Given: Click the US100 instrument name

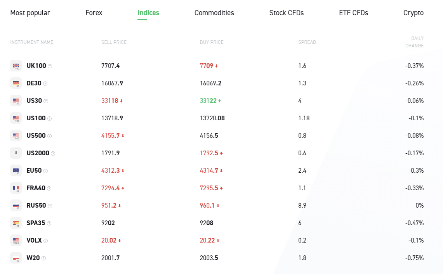Looking at the screenshot, I should click(x=36, y=118).
